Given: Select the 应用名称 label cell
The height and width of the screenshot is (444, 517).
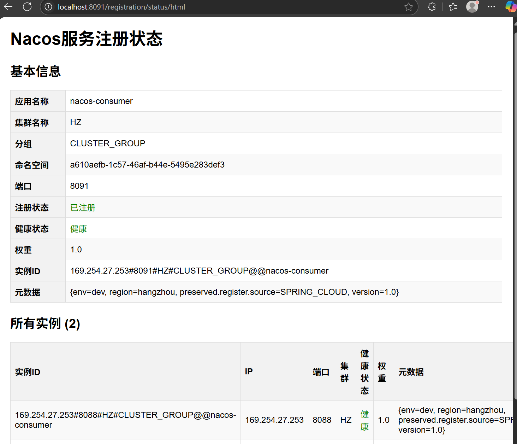Looking at the screenshot, I should (x=38, y=101).
